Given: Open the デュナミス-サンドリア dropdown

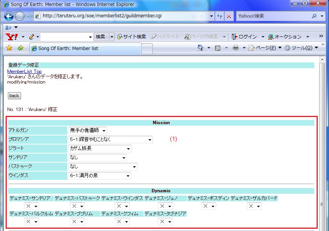Looking at the screenshot, I should [32, 206].
